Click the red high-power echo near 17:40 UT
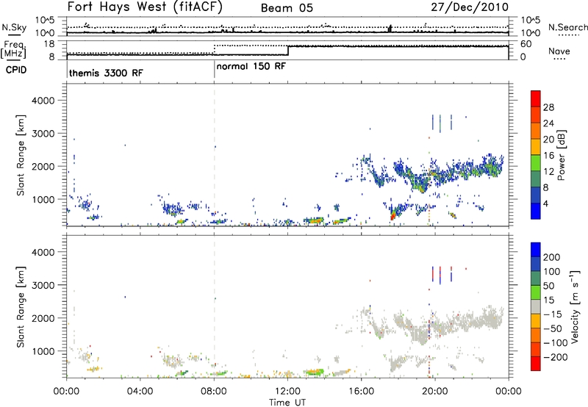Viewport: 588px width, 407px height. click(x=392, y=217)
